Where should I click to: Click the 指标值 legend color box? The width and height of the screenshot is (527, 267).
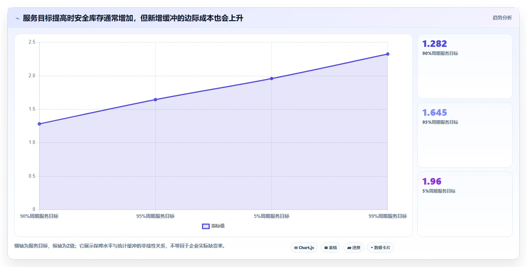[x=206, y=226]
